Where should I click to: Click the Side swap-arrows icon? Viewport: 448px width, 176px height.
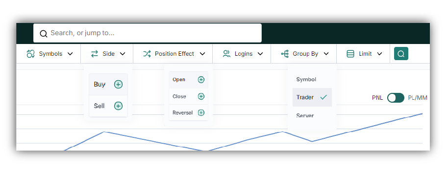[x=95, y=54]
